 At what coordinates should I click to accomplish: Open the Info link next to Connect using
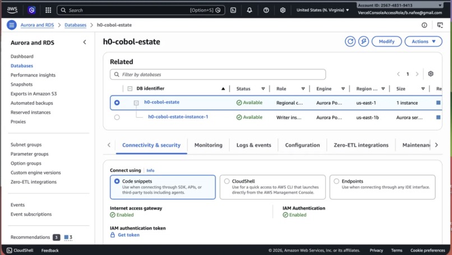(x=150, y=170)
